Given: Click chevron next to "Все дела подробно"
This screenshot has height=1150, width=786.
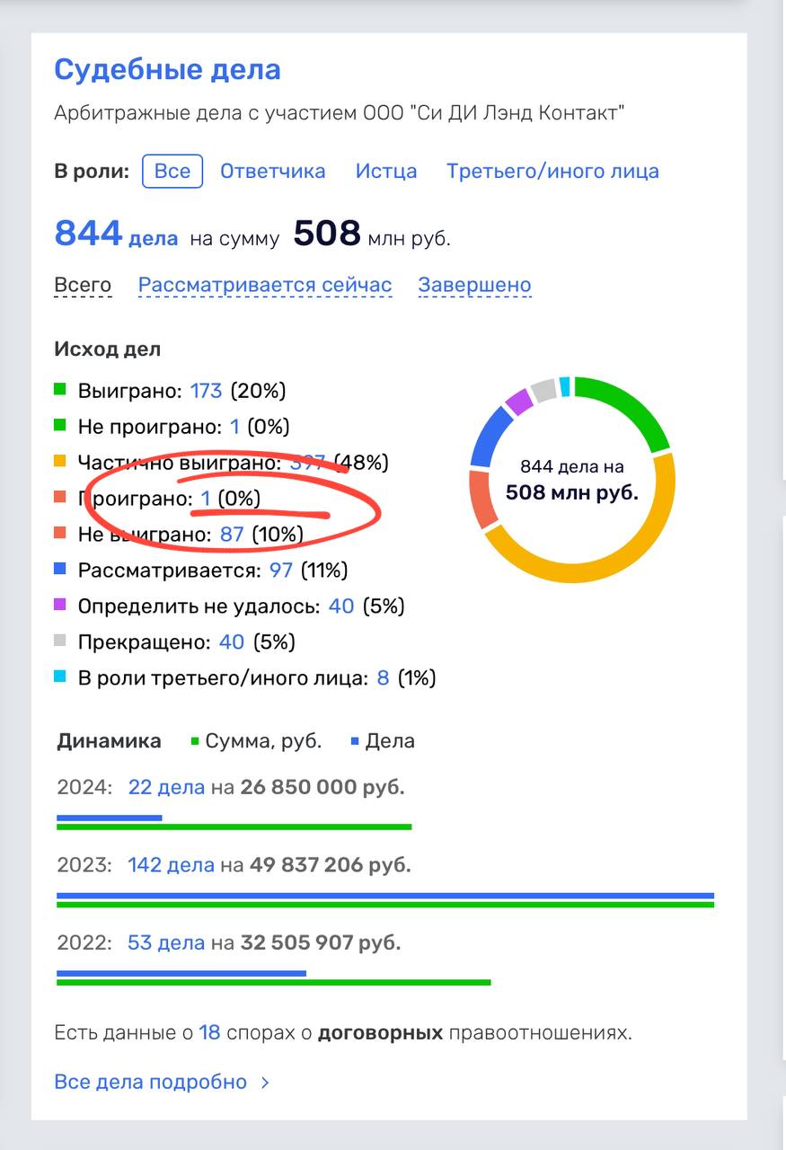Looking at the screenshot, I should click(x=265, y=1083).
